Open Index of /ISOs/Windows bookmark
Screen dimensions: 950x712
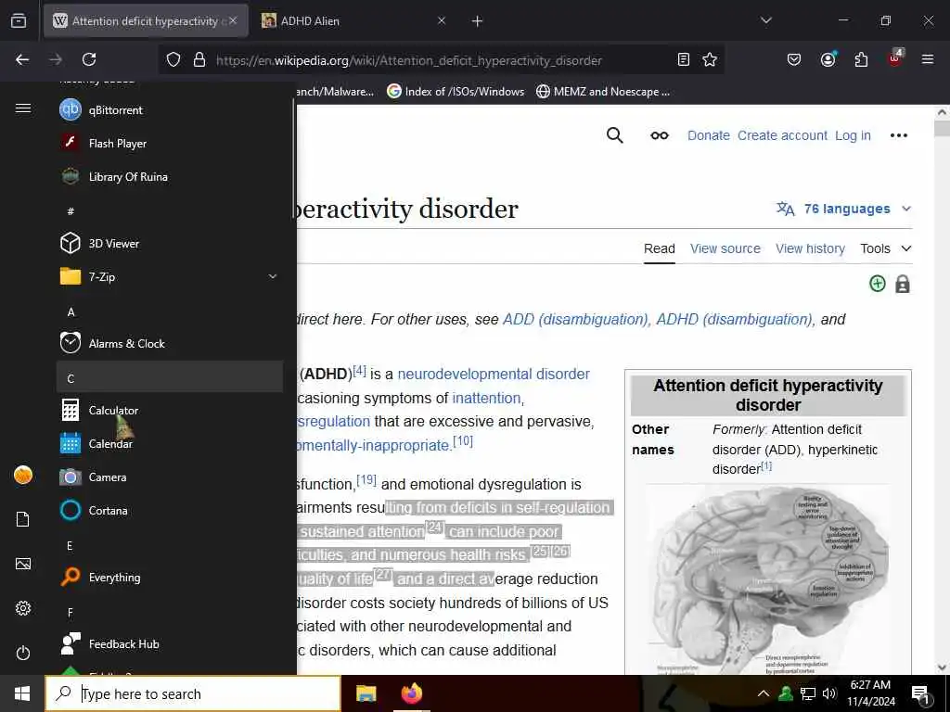pos(456,92)
